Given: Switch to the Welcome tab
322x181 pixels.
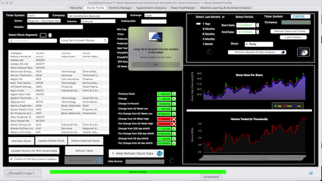Looking at the screenshot, I should tap(76, 8).
